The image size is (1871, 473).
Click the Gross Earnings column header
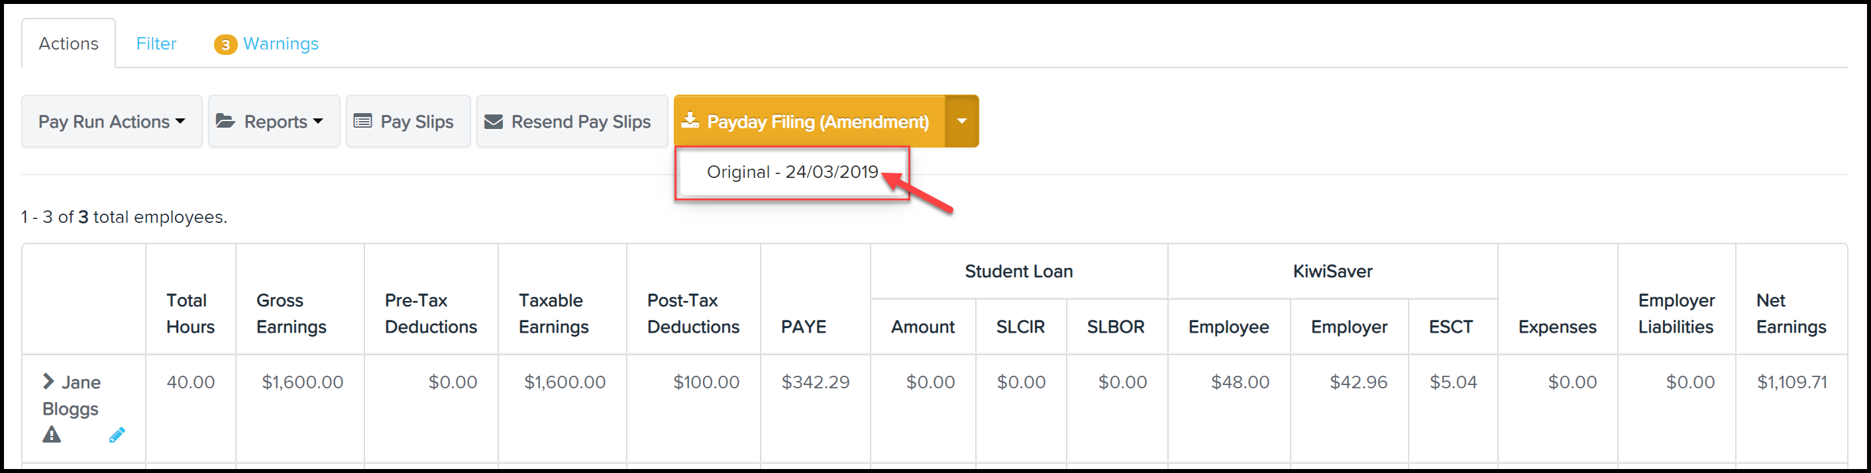tap(292, 314)
